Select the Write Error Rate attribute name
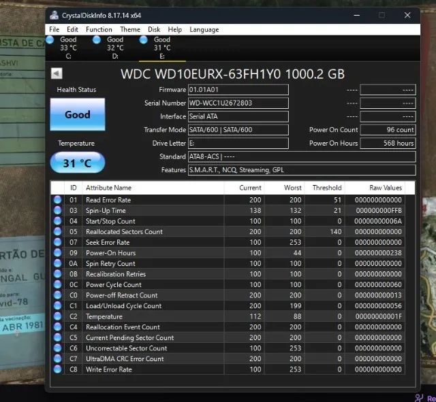Viewport: 436px width, 402px height. tap(109, 369)
